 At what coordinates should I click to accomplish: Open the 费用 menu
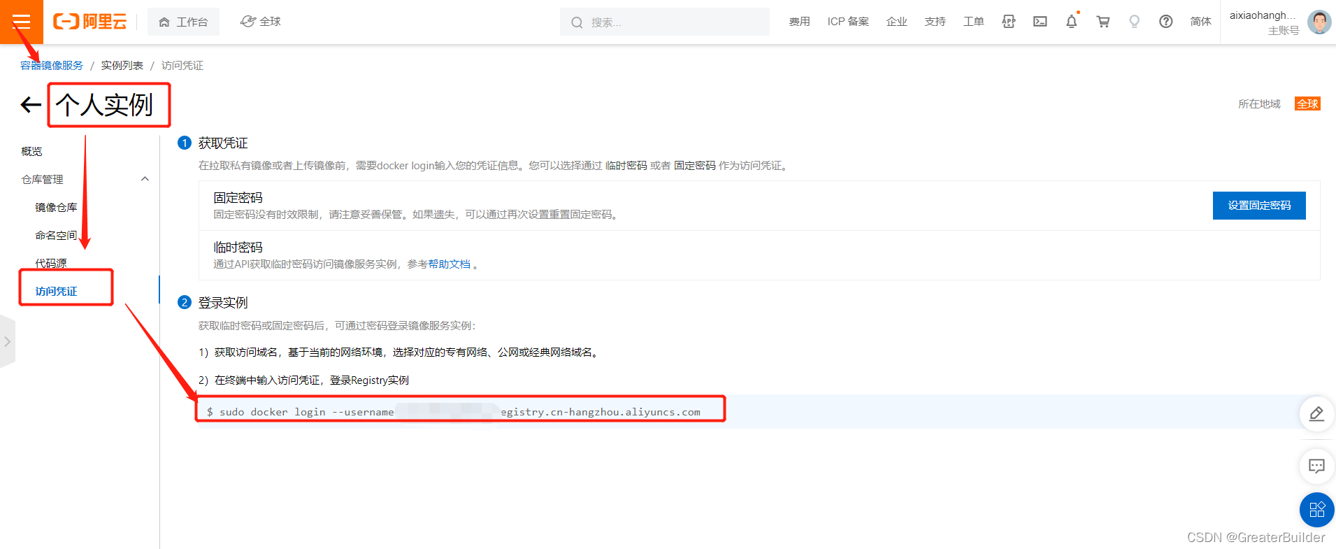(799, 22)
